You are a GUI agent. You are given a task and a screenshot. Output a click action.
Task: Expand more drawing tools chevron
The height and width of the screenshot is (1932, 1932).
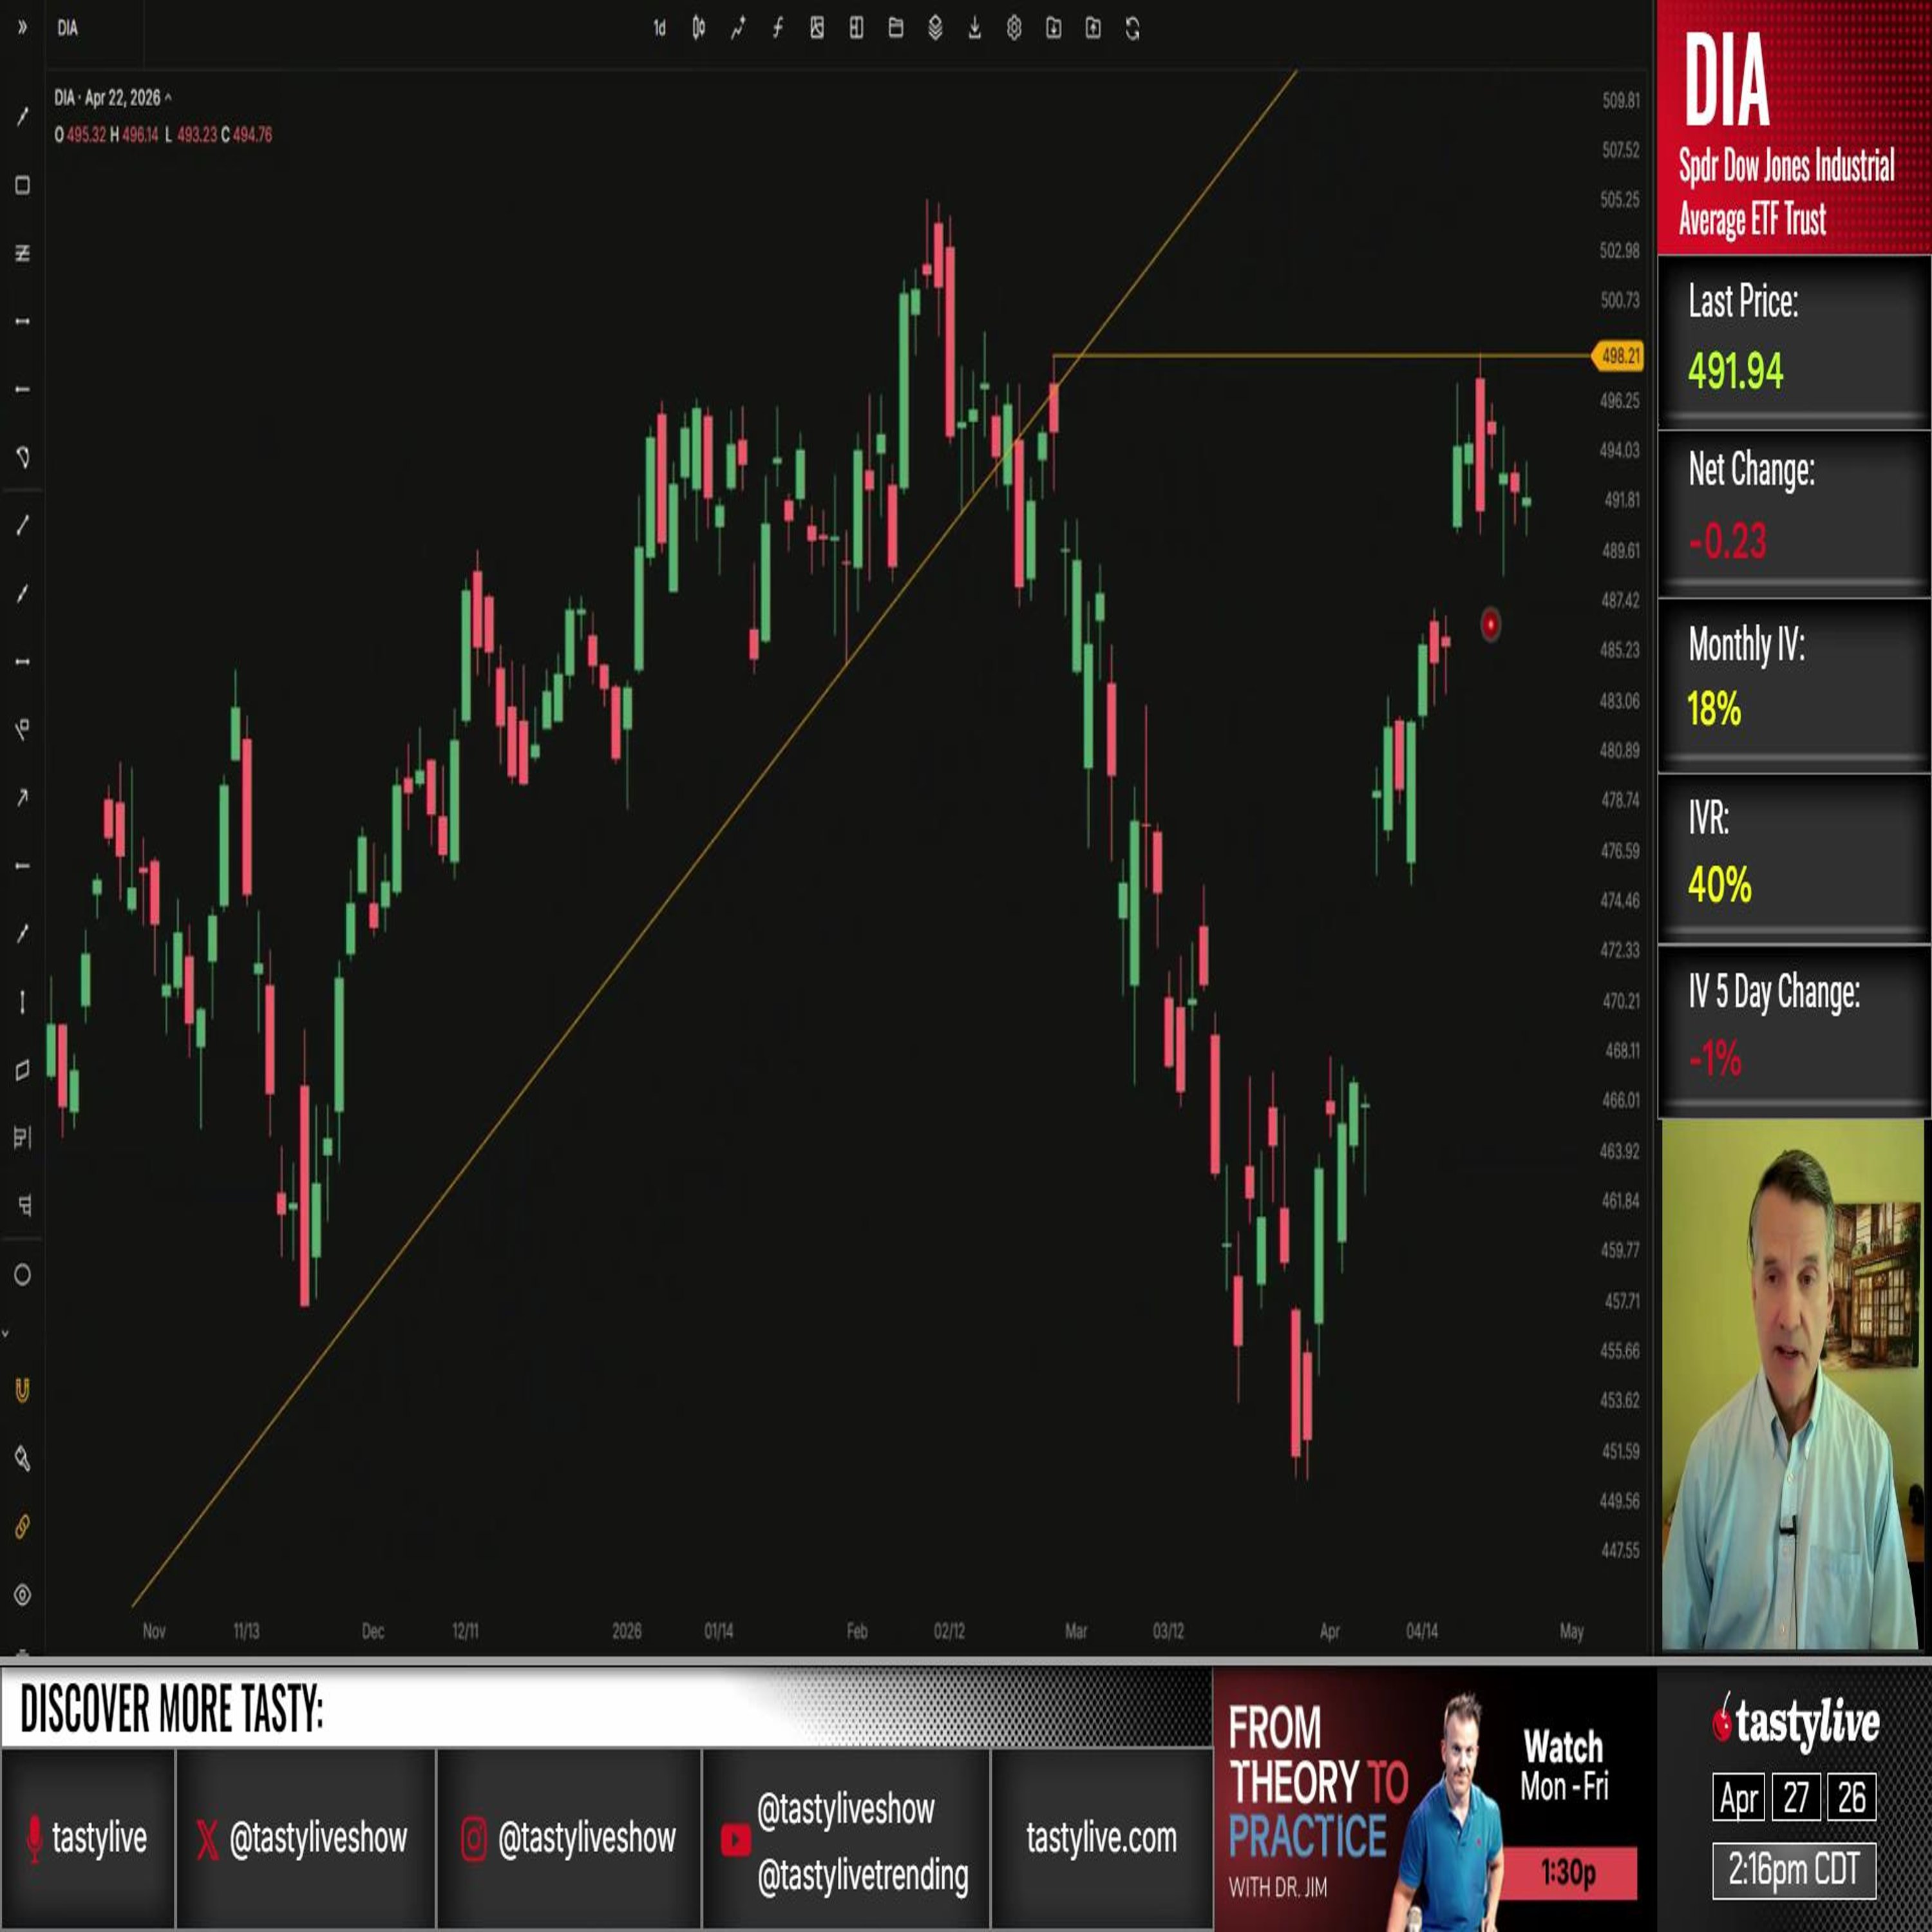(6, 1333)
